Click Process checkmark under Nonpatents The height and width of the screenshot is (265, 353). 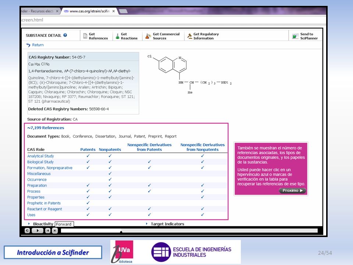click(x=110, y=191)
